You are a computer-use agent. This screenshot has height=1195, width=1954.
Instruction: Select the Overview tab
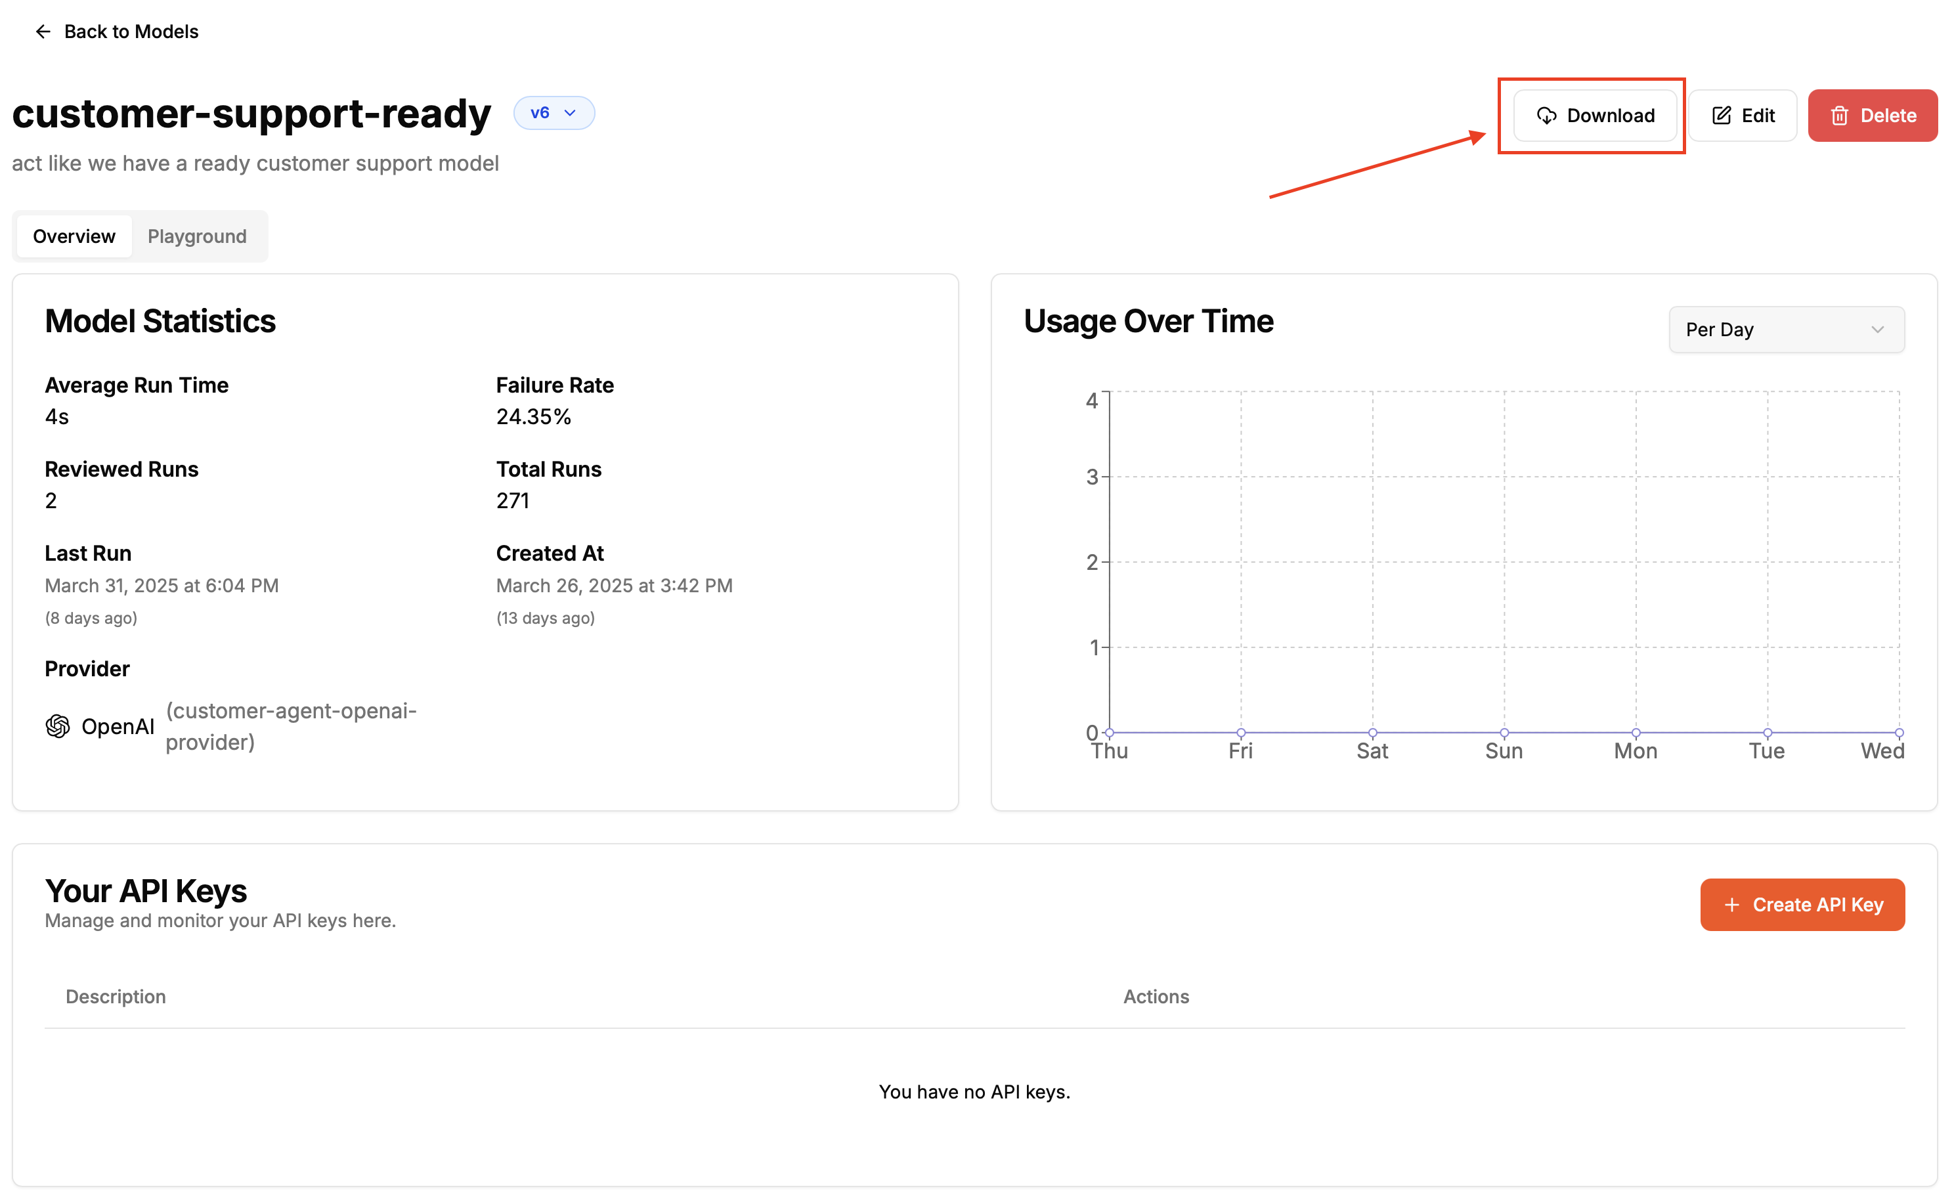(74, 236)
